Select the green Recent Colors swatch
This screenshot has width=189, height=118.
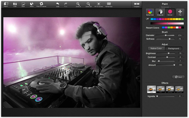pyautogui.click(x=169, y=28)
